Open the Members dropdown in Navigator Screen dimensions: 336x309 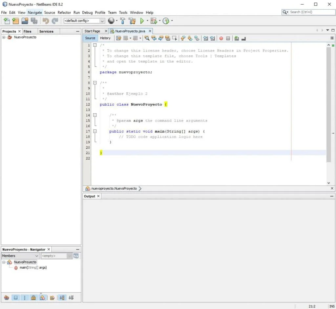click(20, 255)
